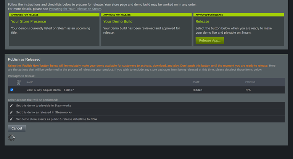293x159 pixels.
Task: Click the Publish as Released section title
Action: [x=24, y=59]
